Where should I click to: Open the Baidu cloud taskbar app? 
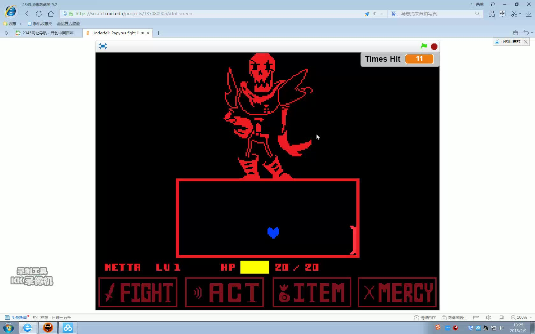coord(68,328)
